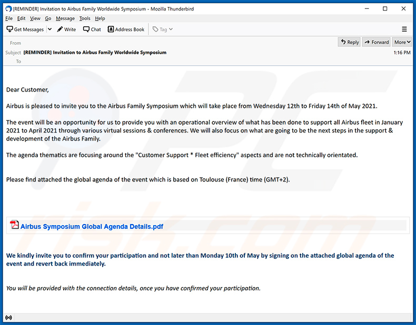This screenshot has width=416, height=325.
Task: Click the 1:16 PM timestamp
Action: pos(402,53)
